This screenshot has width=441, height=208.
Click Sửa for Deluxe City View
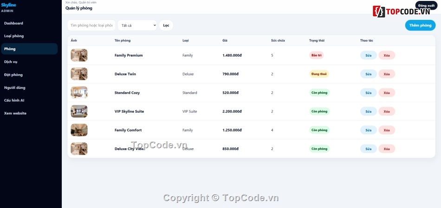click(x=369, y=149)
